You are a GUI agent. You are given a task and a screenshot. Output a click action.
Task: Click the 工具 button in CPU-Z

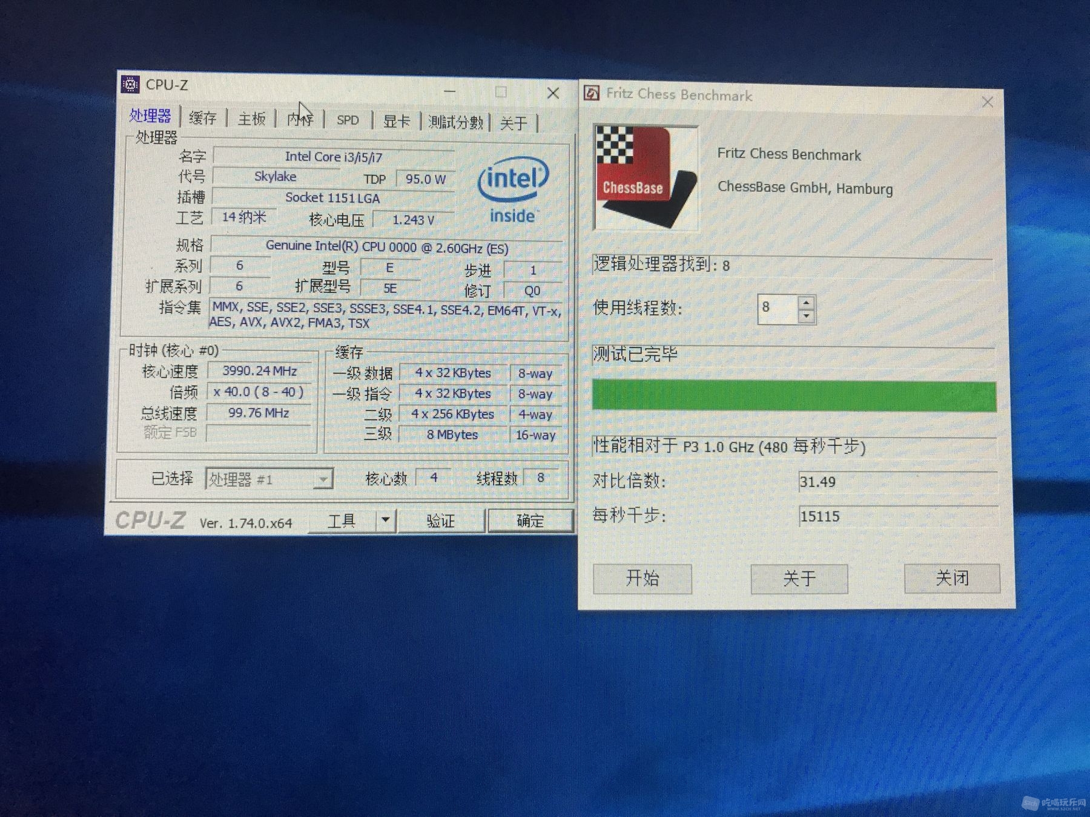(342, 520)
